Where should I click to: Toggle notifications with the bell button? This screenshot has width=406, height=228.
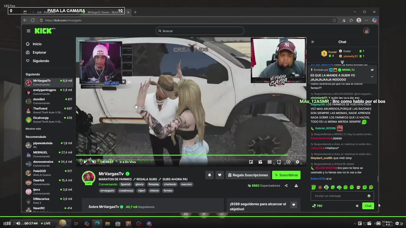(209, 175)
